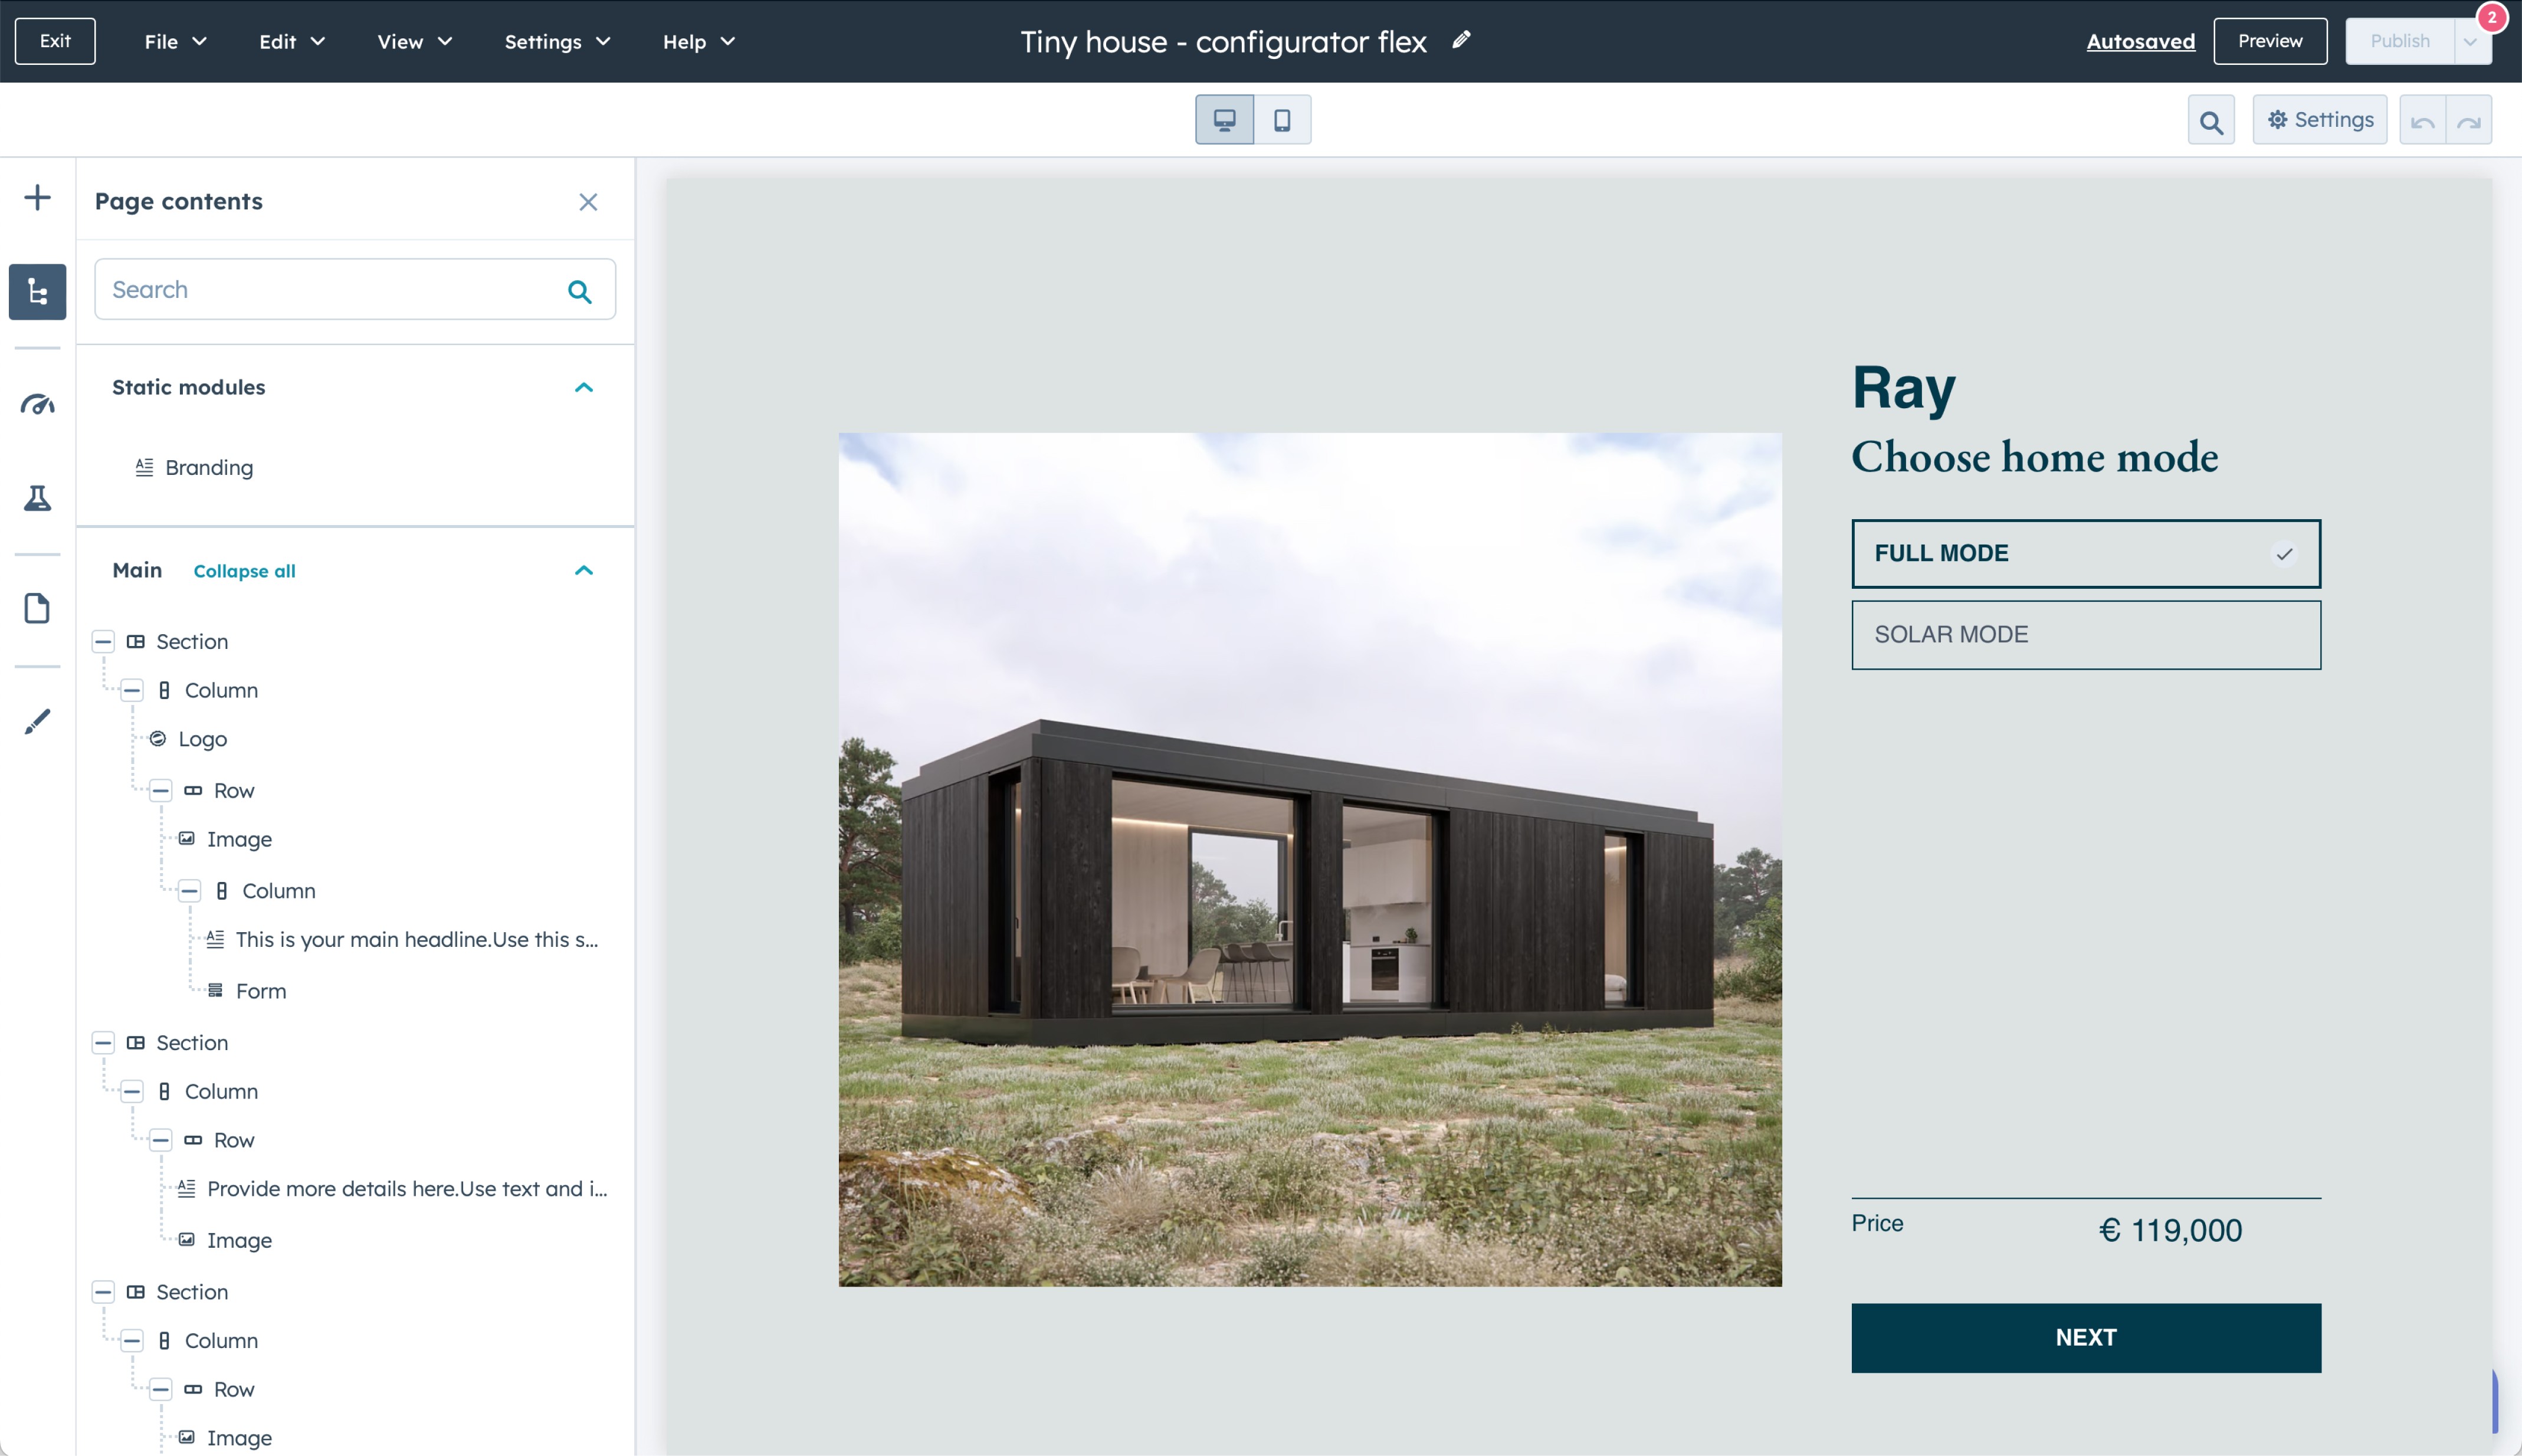This screenshot has height=1456, width=2522.
Task: Open the Publish options dropdown arrow
Action: click(x=2470, y=41)
